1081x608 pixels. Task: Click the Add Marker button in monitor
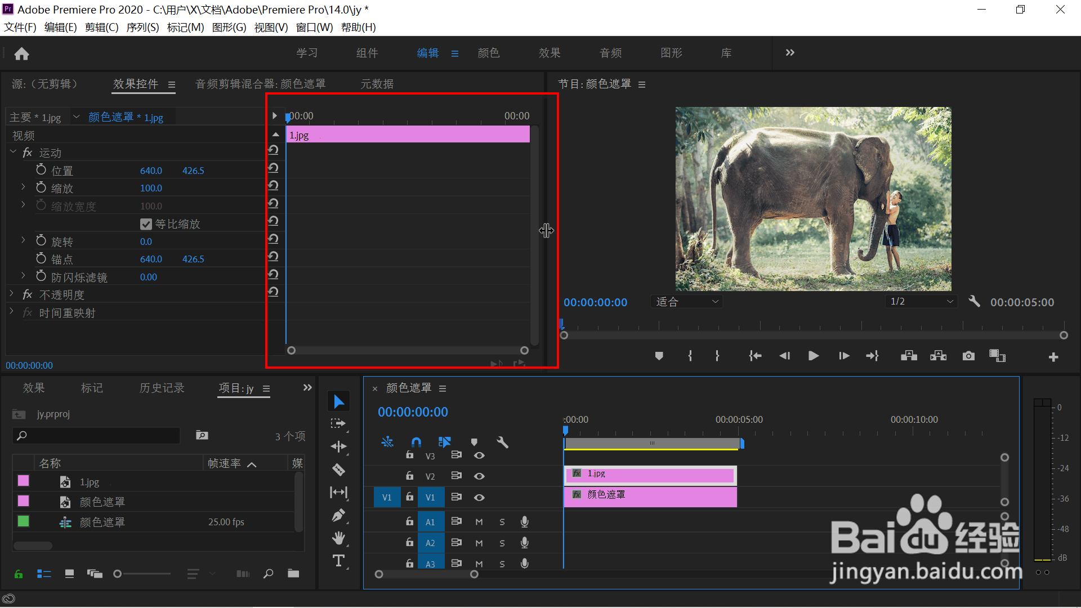coord(659,356)
